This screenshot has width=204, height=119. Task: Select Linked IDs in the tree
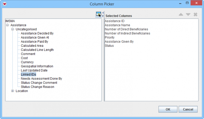click(x=28, y=74)
